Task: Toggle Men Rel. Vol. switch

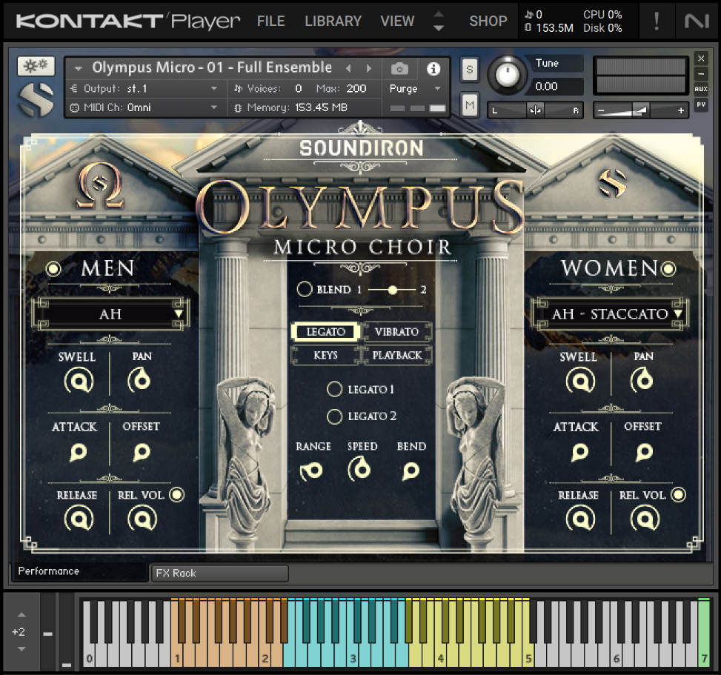Action: (177, 495)
